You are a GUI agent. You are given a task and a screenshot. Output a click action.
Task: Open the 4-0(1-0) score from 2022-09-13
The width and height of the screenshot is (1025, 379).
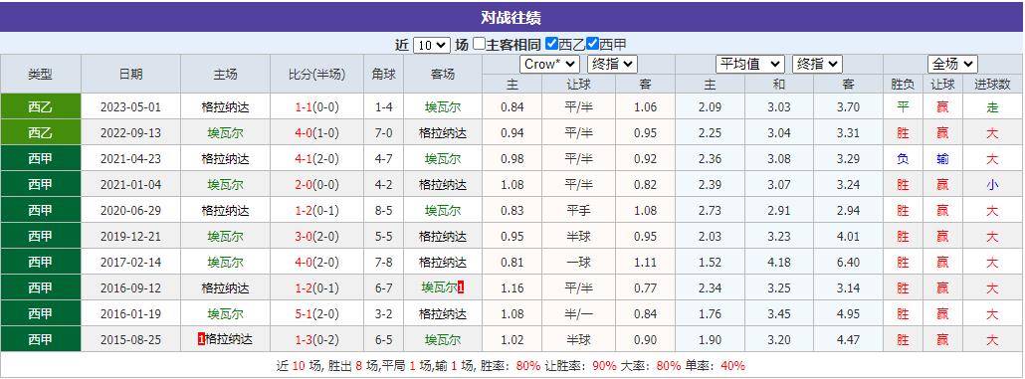point(317,132)
